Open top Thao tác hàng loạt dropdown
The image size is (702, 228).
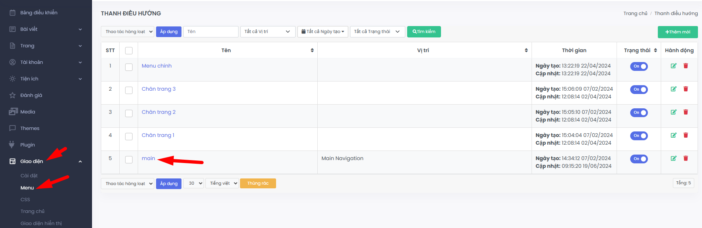[x=127, y=32]
